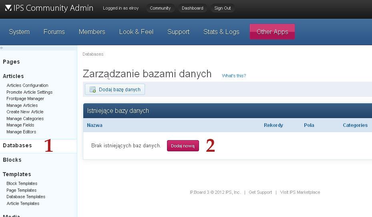
Task: Open Frontpage Manager link
Action: coord(25,98)
